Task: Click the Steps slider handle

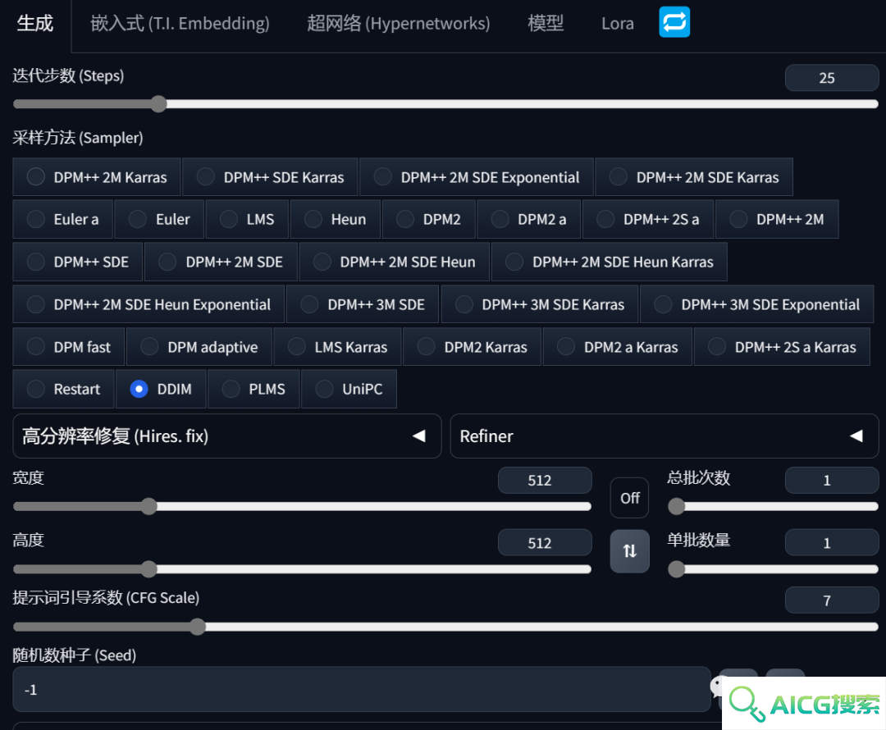Action: tap(159, 104)
